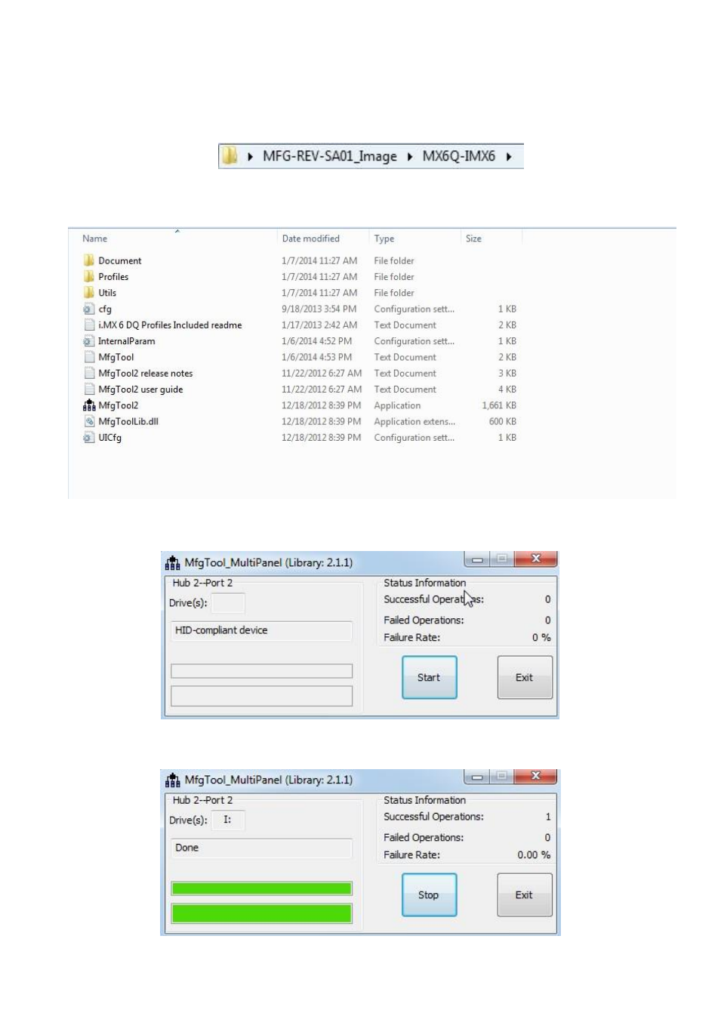The height and width of the screenshot is (1019, 721).
Task: Select the MfgTool2 user guide file icon
Action: pos(89,389)
